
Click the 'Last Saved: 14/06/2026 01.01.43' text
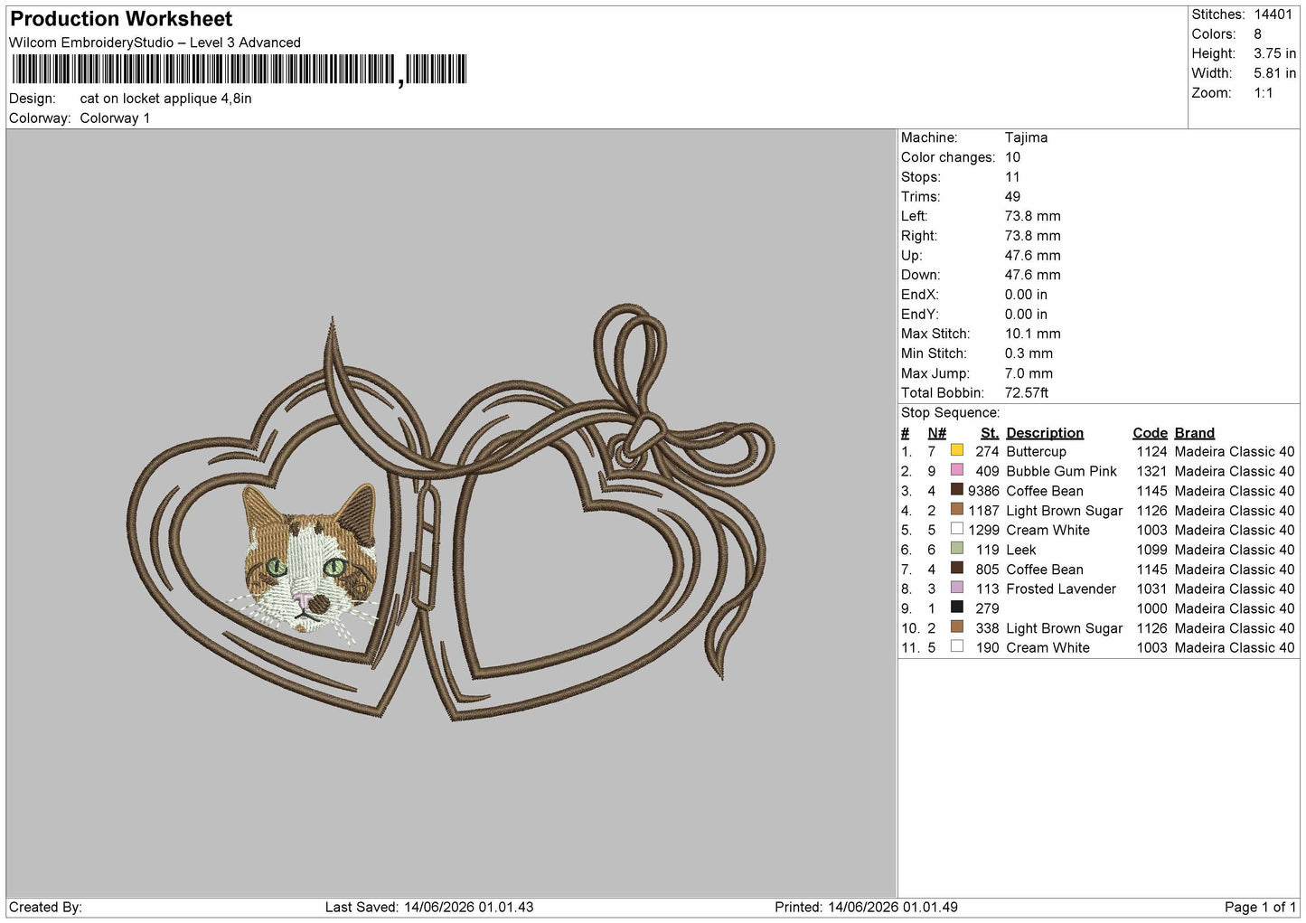tap(429, 907)
